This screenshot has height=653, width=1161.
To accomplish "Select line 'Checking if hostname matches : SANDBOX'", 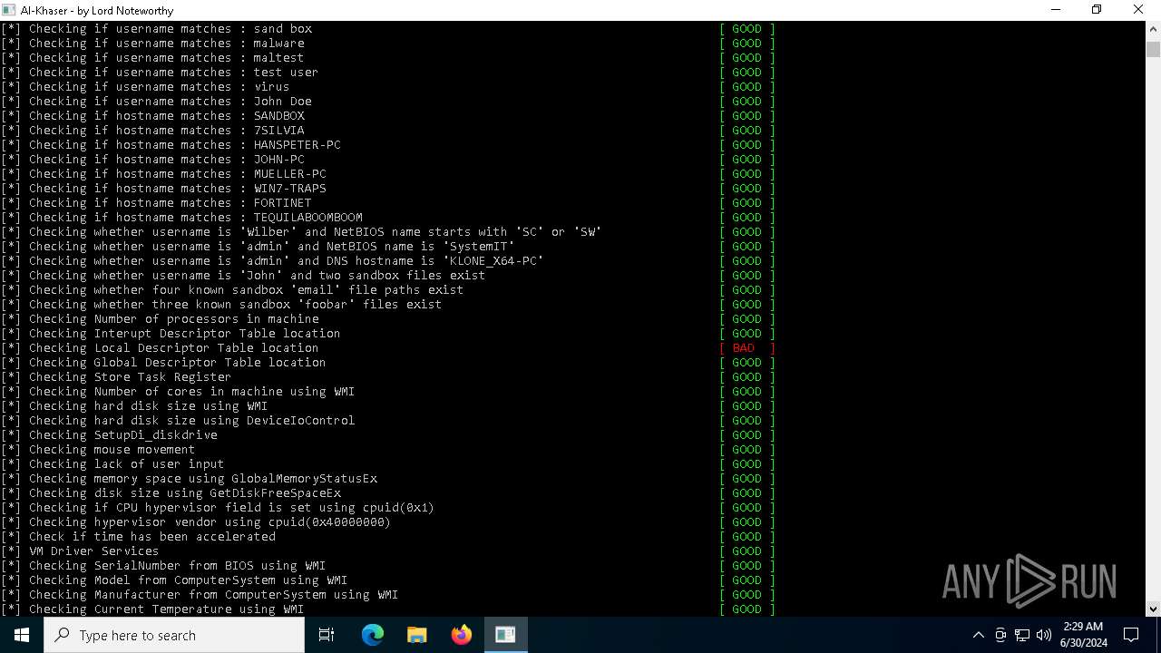I will click(152, 115).
